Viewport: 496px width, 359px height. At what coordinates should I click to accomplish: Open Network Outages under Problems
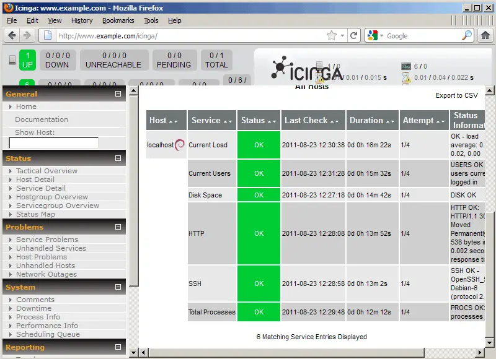pyautogui.click(x=46, y=274)
